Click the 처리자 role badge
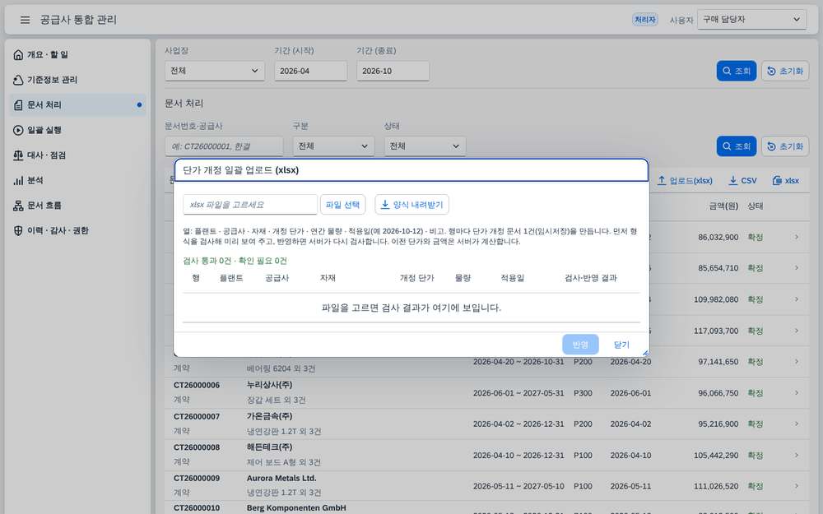Viewport: 823px width, 514px height. [644, 20]
